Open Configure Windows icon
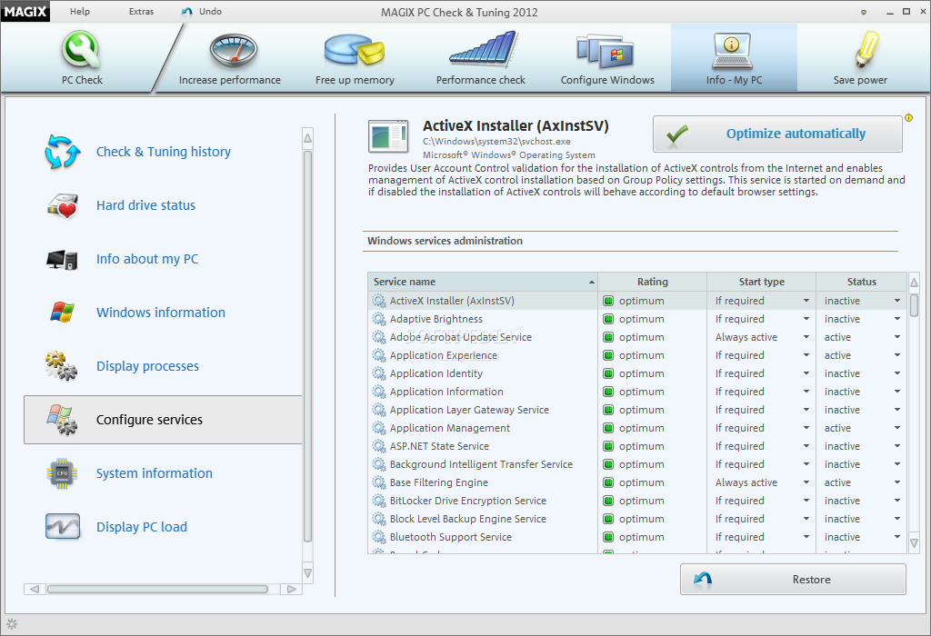The height and width of the screenshot is (636, 931). pos(605,51)
